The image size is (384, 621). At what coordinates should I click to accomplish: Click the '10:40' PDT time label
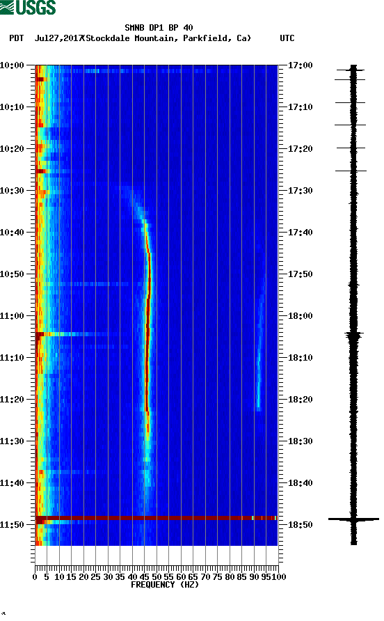click(x=12, y=233)
